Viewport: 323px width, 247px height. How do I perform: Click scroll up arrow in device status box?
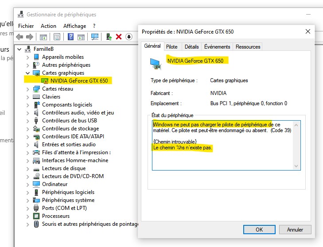pos(296,125)
